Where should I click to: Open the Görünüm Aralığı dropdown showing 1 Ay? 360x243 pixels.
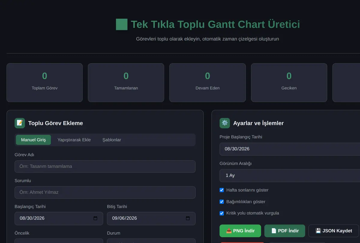click(290, 176)
